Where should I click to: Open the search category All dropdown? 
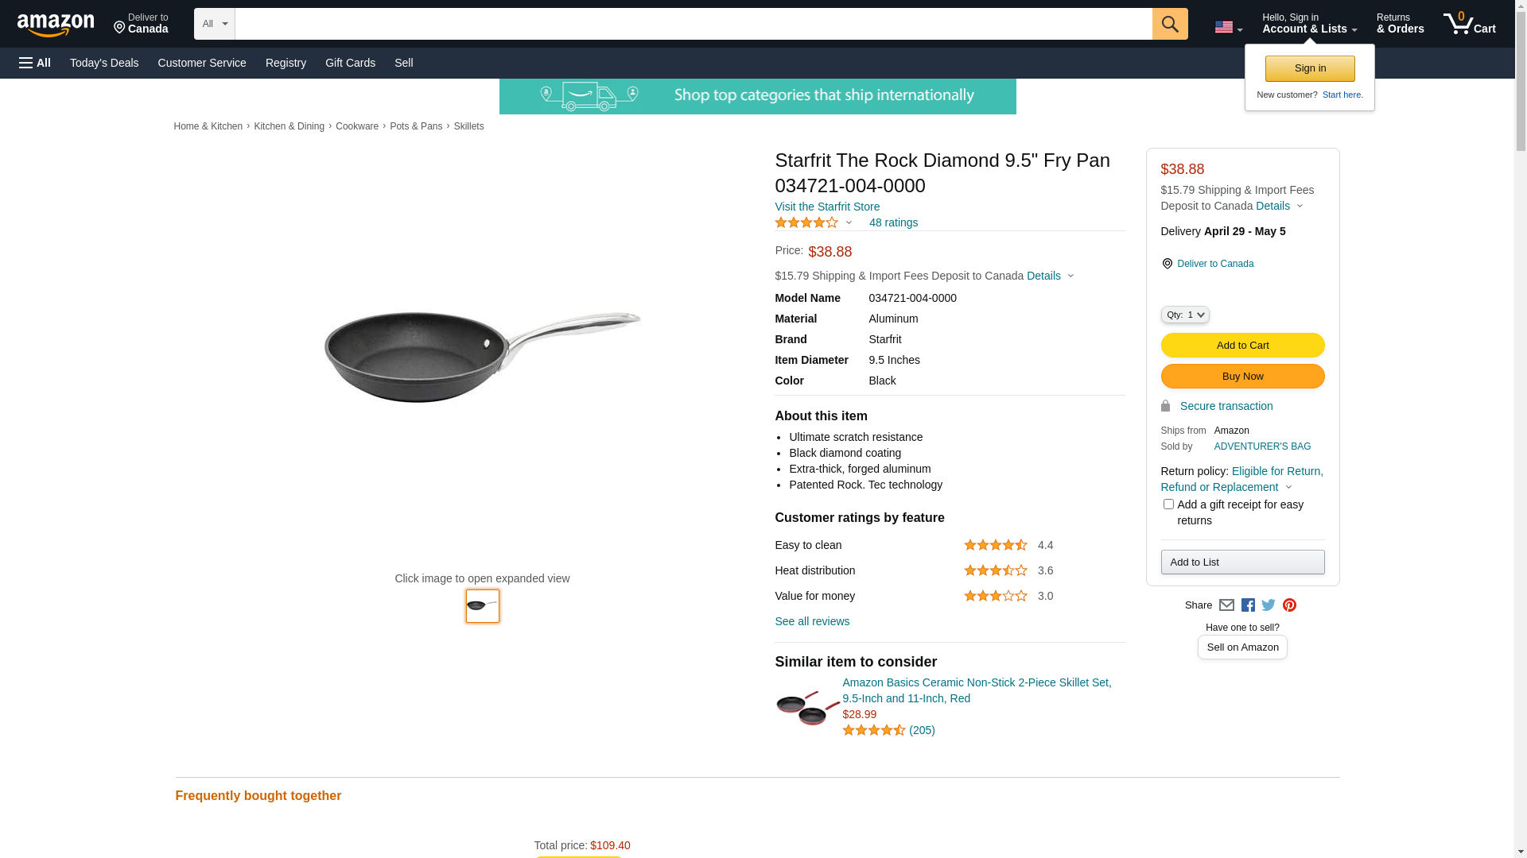(x=214, y=24)
